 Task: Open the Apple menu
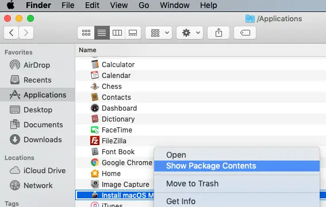pyautogui.click(x=10, y=5)
